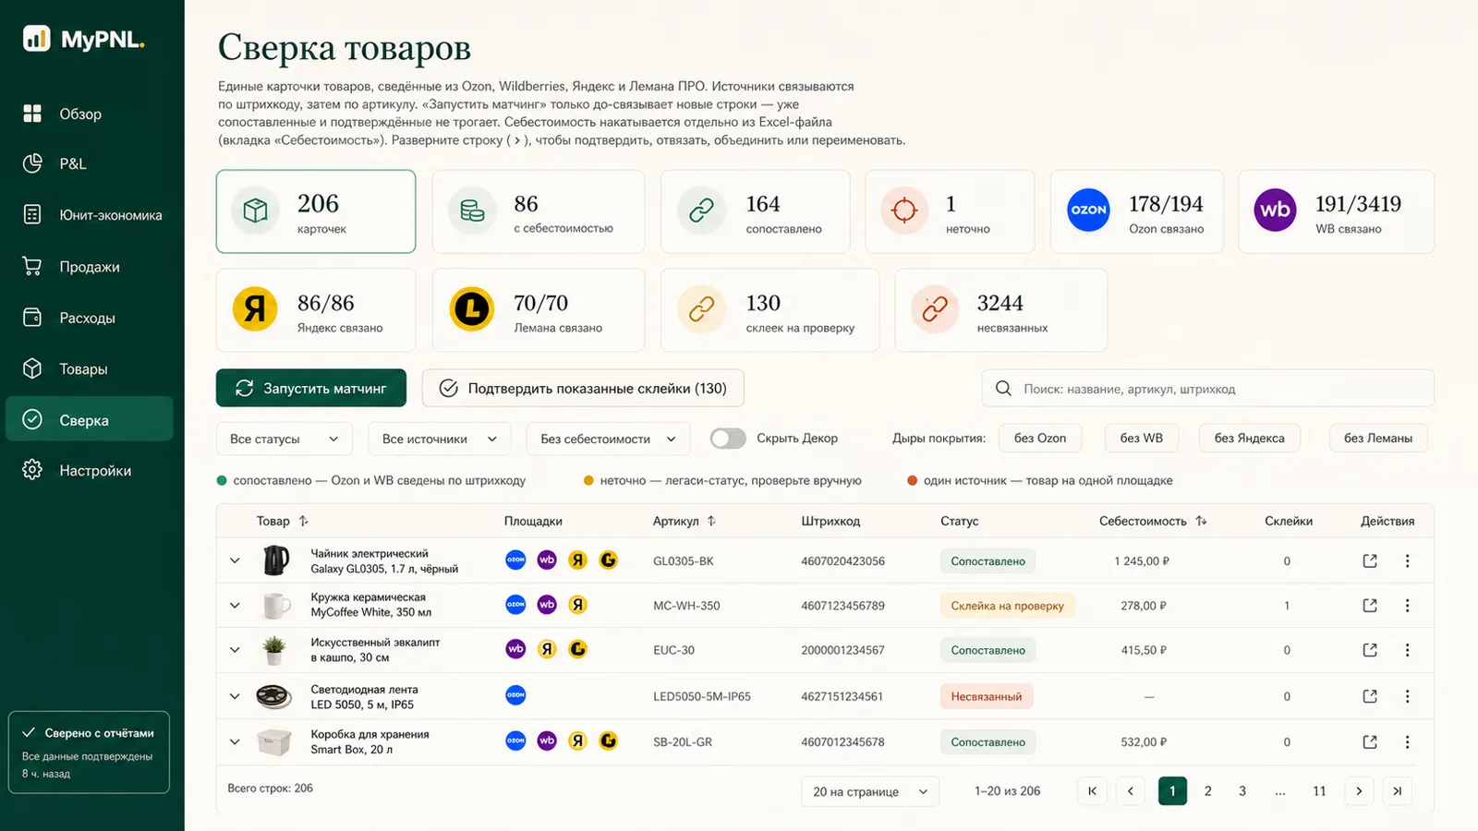Open the 130 склеек на проверку card
Image resolution: width=1478 pixels, height=831 pixels.
[x=769, y=310]
